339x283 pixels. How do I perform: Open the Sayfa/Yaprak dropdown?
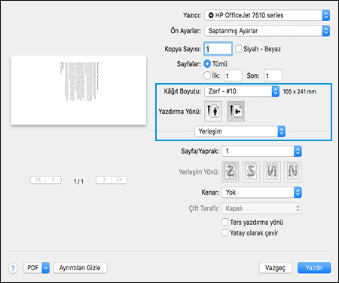coord(261,151)
